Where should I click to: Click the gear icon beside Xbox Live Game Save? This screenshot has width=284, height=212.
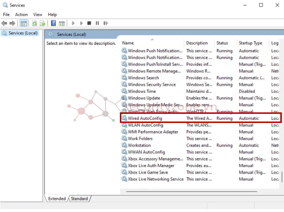(124, 172)
